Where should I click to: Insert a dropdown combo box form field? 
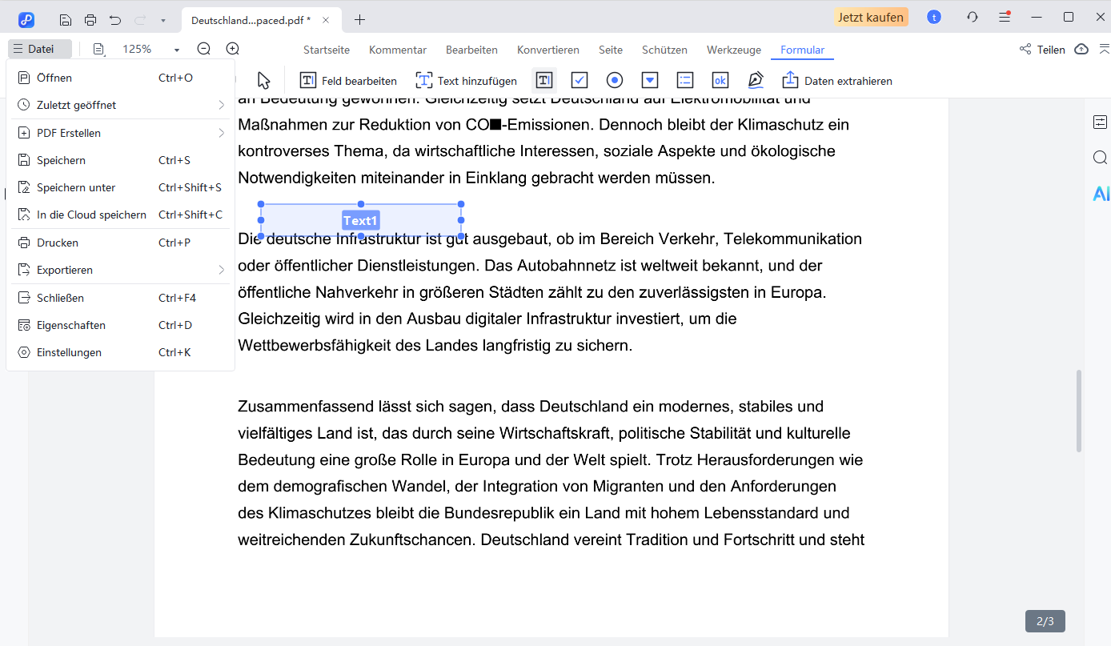pyautogui.click(x=650, y=80)
